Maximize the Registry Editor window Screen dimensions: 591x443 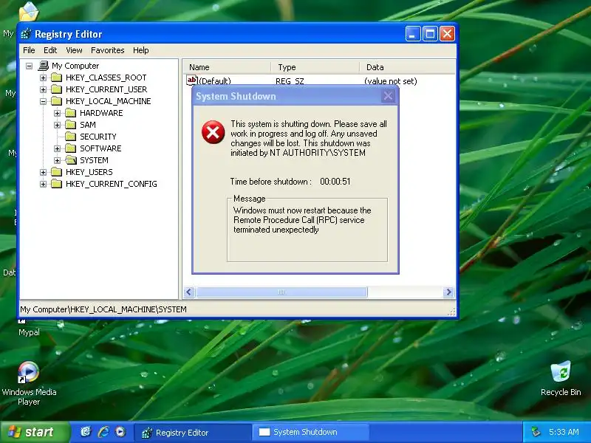430,34
